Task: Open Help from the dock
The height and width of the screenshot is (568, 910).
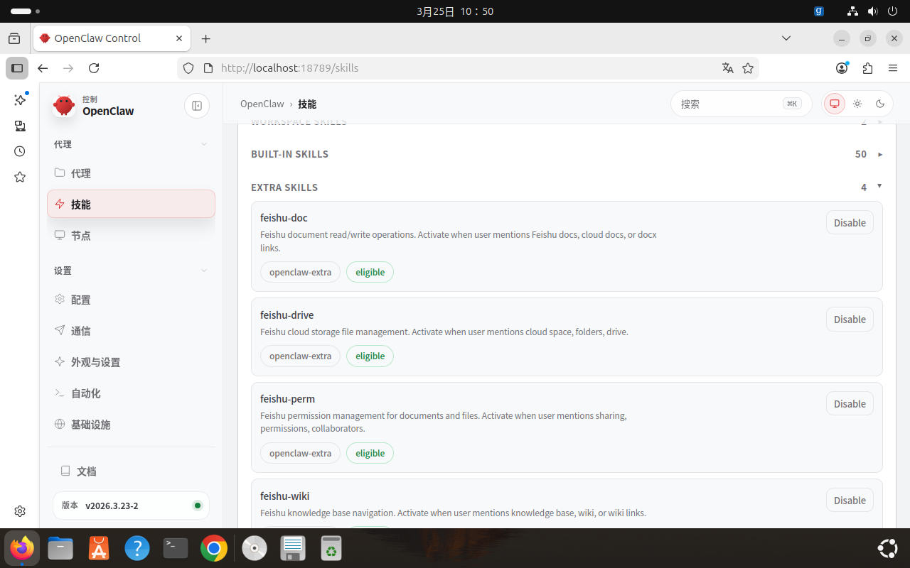Action: pos(137,548)
